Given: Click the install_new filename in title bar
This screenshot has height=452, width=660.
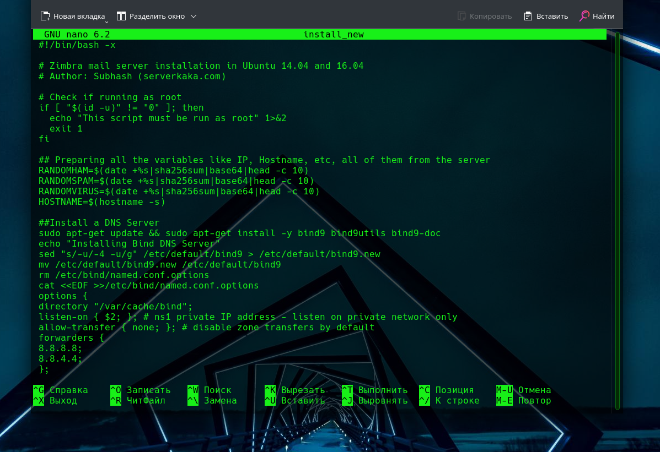Looking at the screenshot, I should coord(334,35).
